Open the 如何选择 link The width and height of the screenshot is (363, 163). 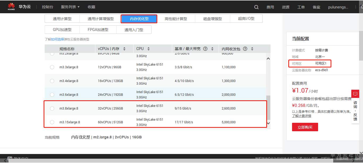pyautogui.click(x=57, y=39)
